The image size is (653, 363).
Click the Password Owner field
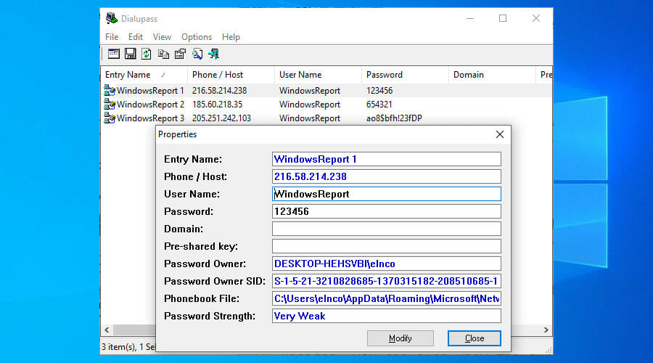[387, 264]
